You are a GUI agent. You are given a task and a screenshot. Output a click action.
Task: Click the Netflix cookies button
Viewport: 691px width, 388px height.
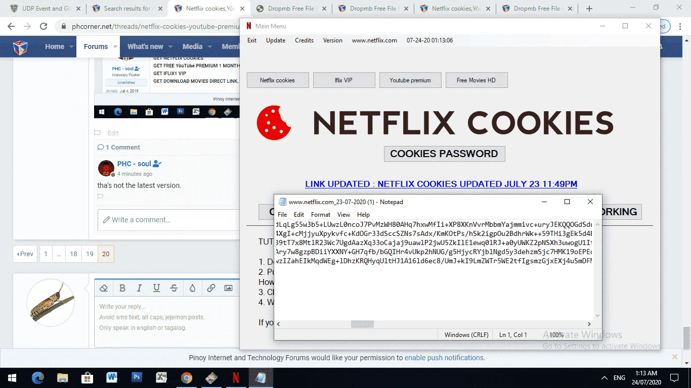pyautogui.click(x=278, y=80)
